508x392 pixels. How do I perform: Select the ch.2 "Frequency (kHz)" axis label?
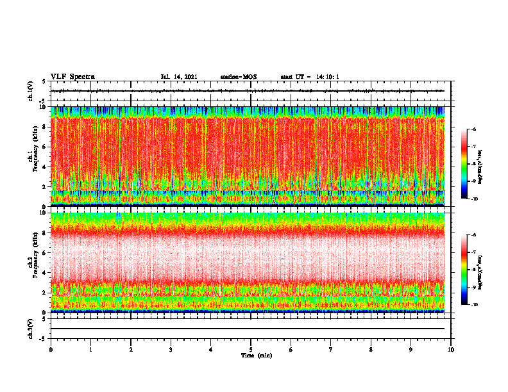tap(36, 255)
